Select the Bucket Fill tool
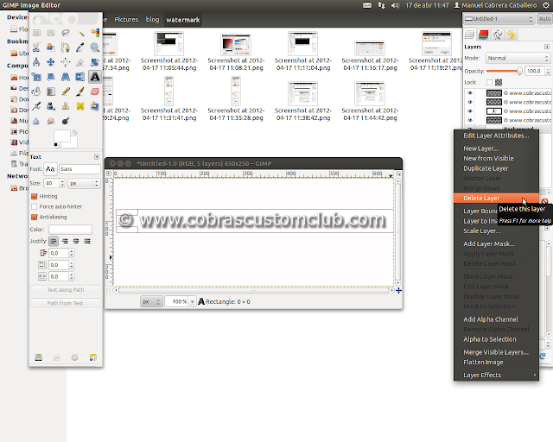The height and width of the screenshot is (442, 553). click(x=36, y=92)
